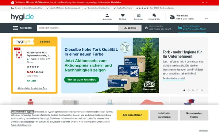Choose Nur notwendige Cookies
Image resolution: width=219 pixels, height=137 pixels.
pos(194,115)
